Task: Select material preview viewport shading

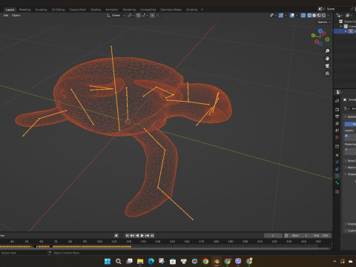Action: tap(319, 16)
